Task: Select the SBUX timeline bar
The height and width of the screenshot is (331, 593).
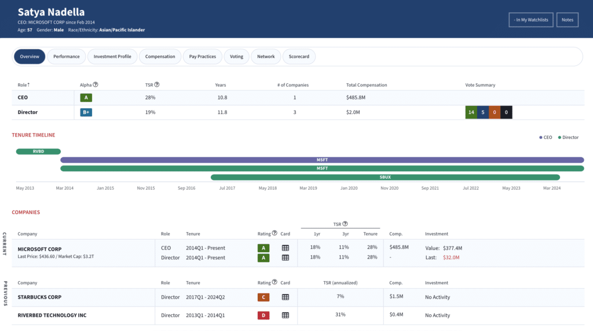Action: click(385, 177)
